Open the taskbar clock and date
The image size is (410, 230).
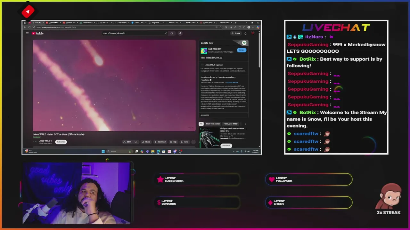tap(256, 151)
